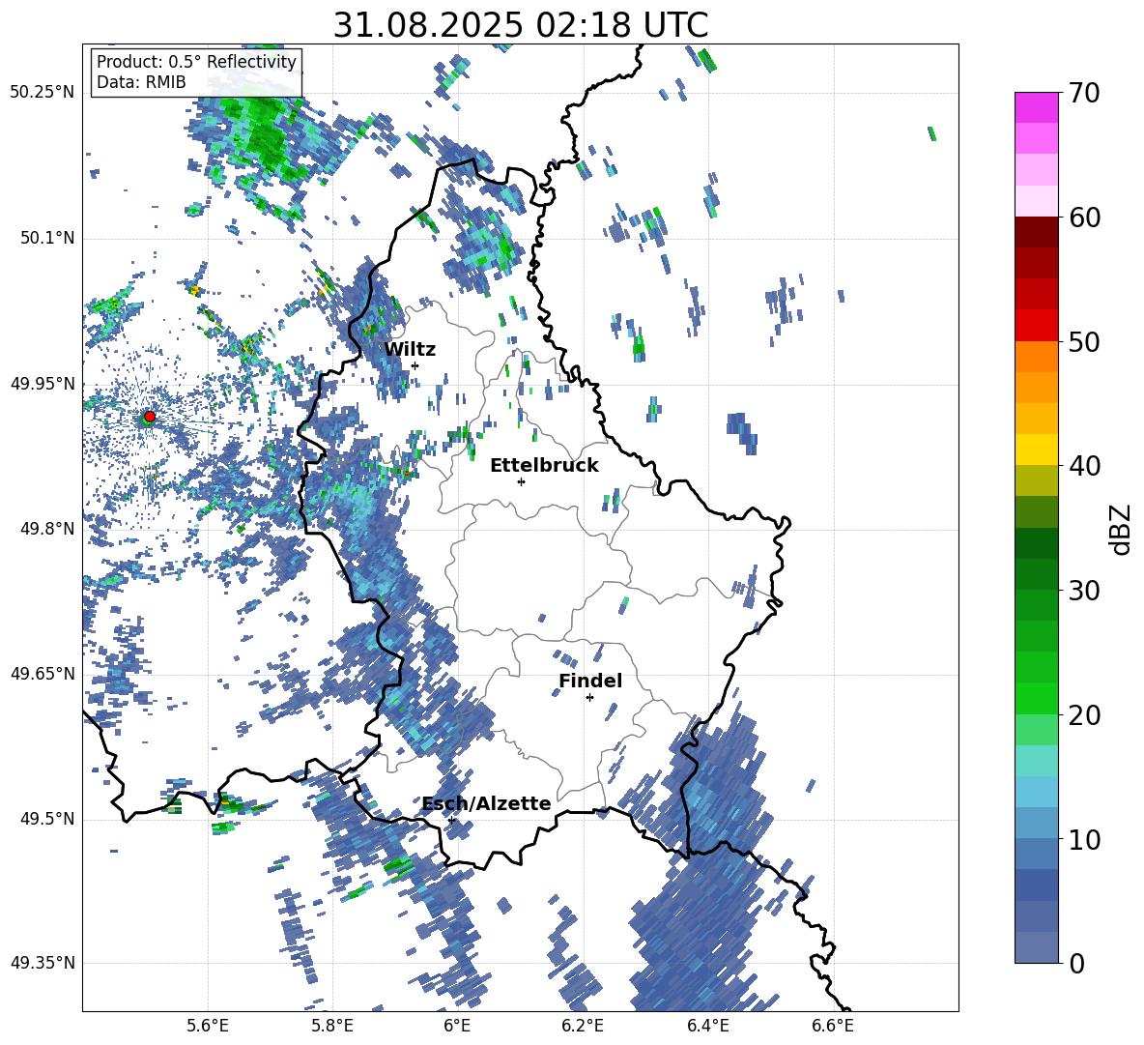
Task: Click the 30 label on colorbar
Action: [x=1084, y=591]
